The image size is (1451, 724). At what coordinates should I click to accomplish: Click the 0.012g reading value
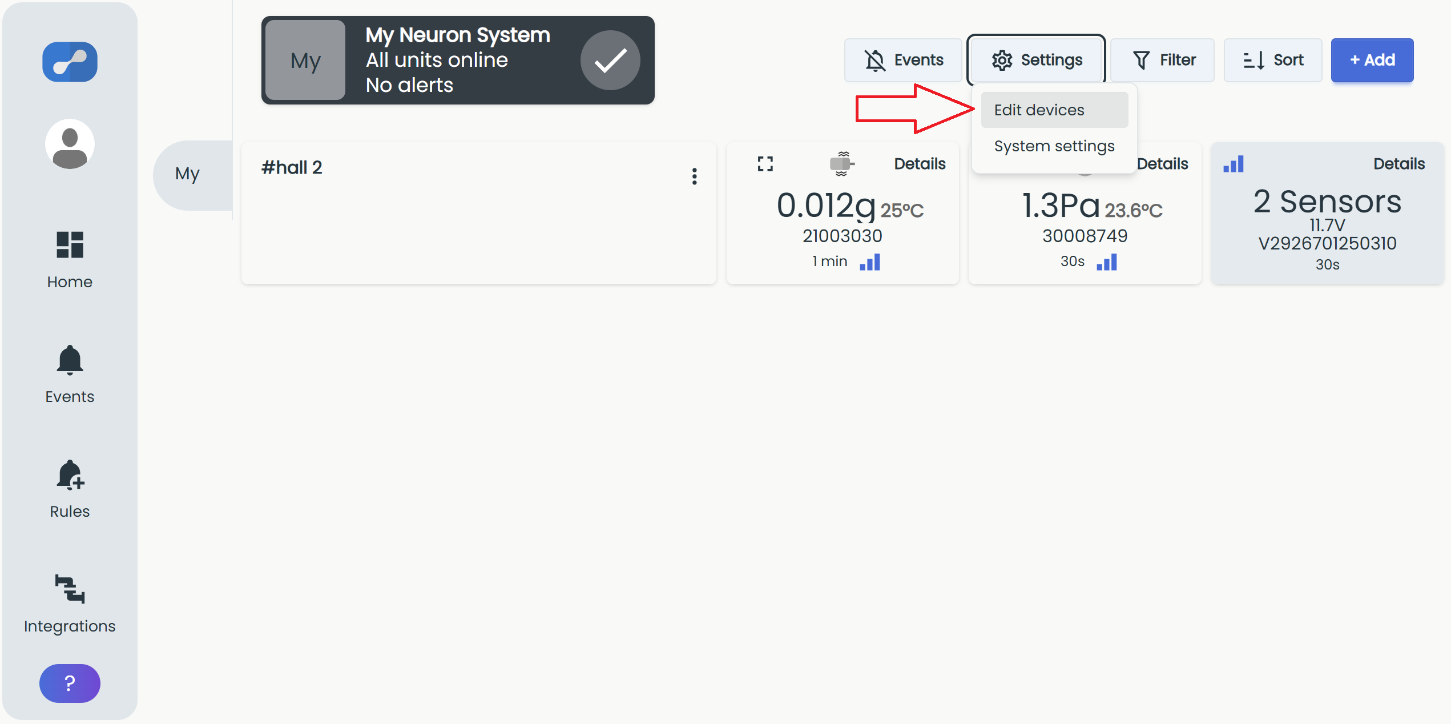pos(826,206)
